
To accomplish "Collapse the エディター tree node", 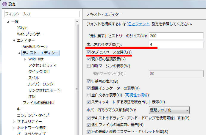I will tap(14, 40).
